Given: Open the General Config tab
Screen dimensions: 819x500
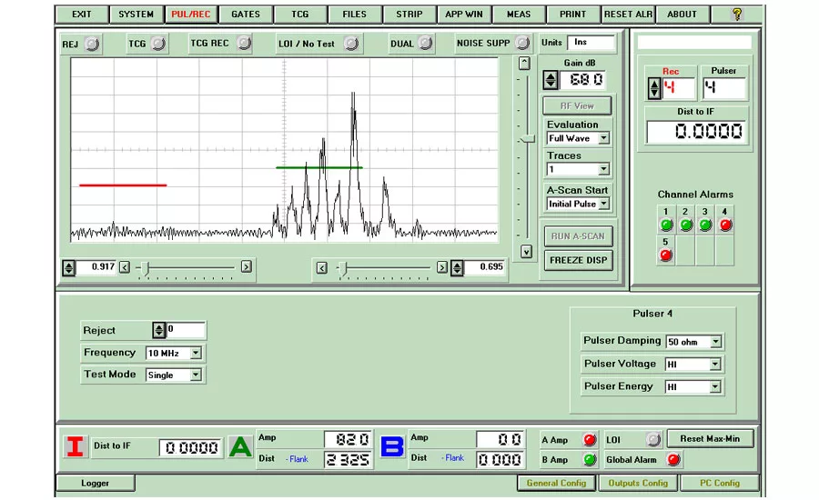Looking at the screenshot, I should [556, 484].
